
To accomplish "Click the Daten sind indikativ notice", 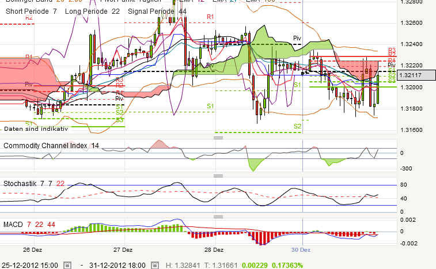I will [36, 128].
